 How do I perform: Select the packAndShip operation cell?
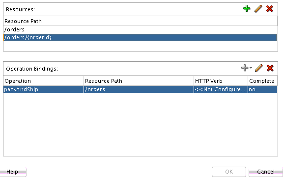point(43,90)
